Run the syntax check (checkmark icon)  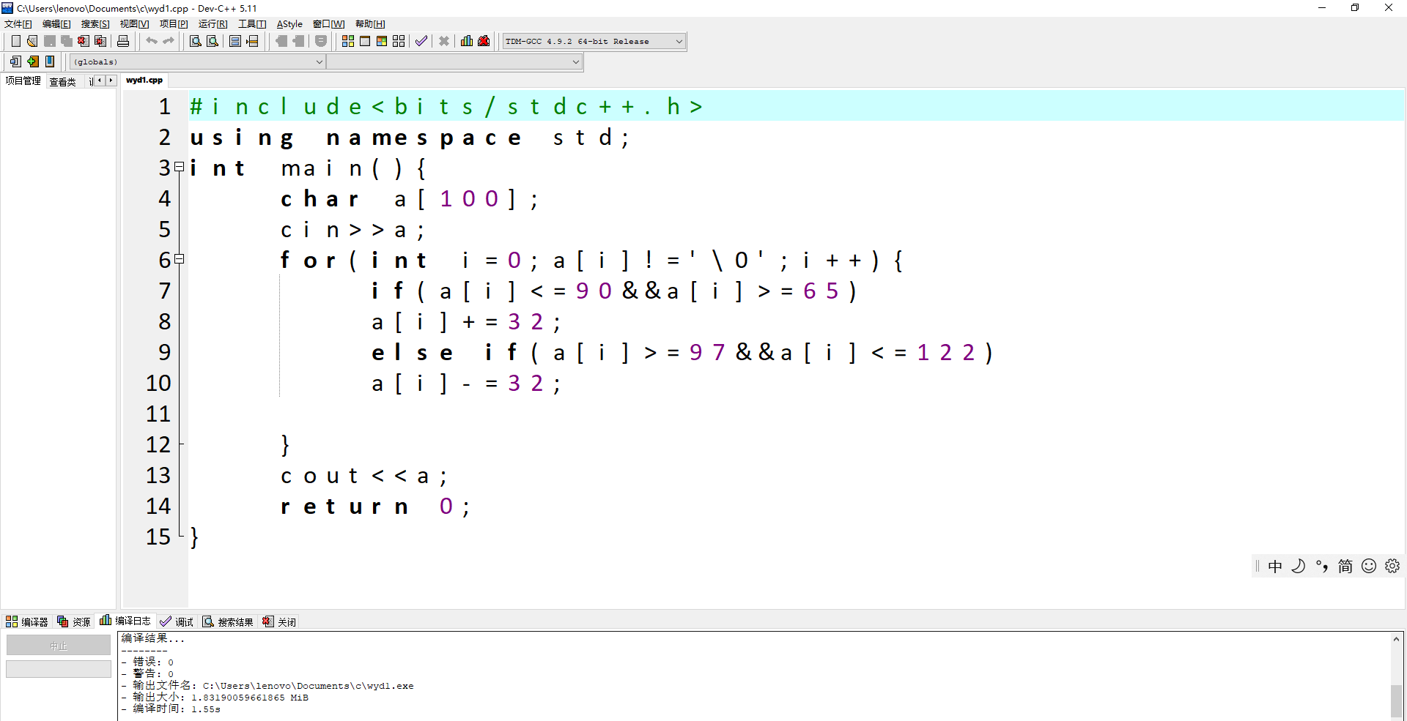[x=421, y=42]
